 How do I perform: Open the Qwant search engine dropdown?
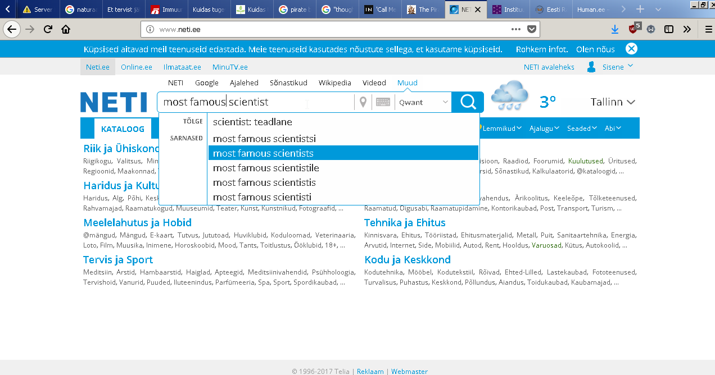click(x=423, y=102)
